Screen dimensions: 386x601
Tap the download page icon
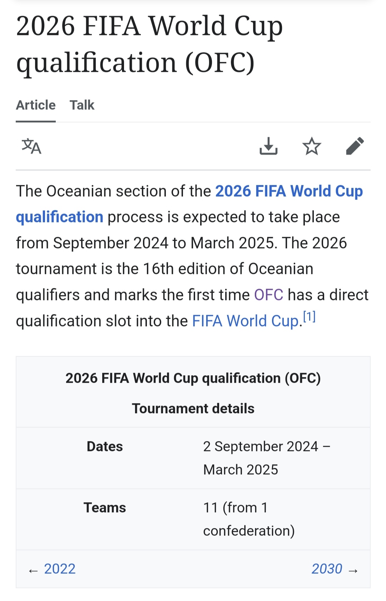click(268, 146)
